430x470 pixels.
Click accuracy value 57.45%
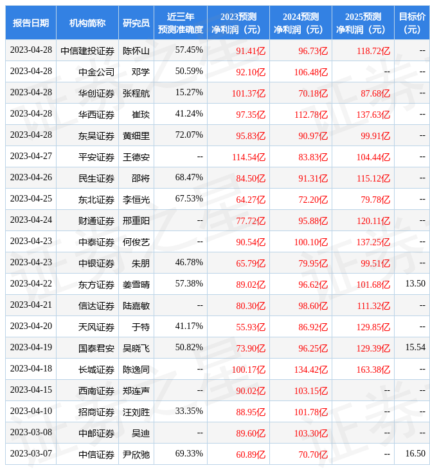pos(189,50)
